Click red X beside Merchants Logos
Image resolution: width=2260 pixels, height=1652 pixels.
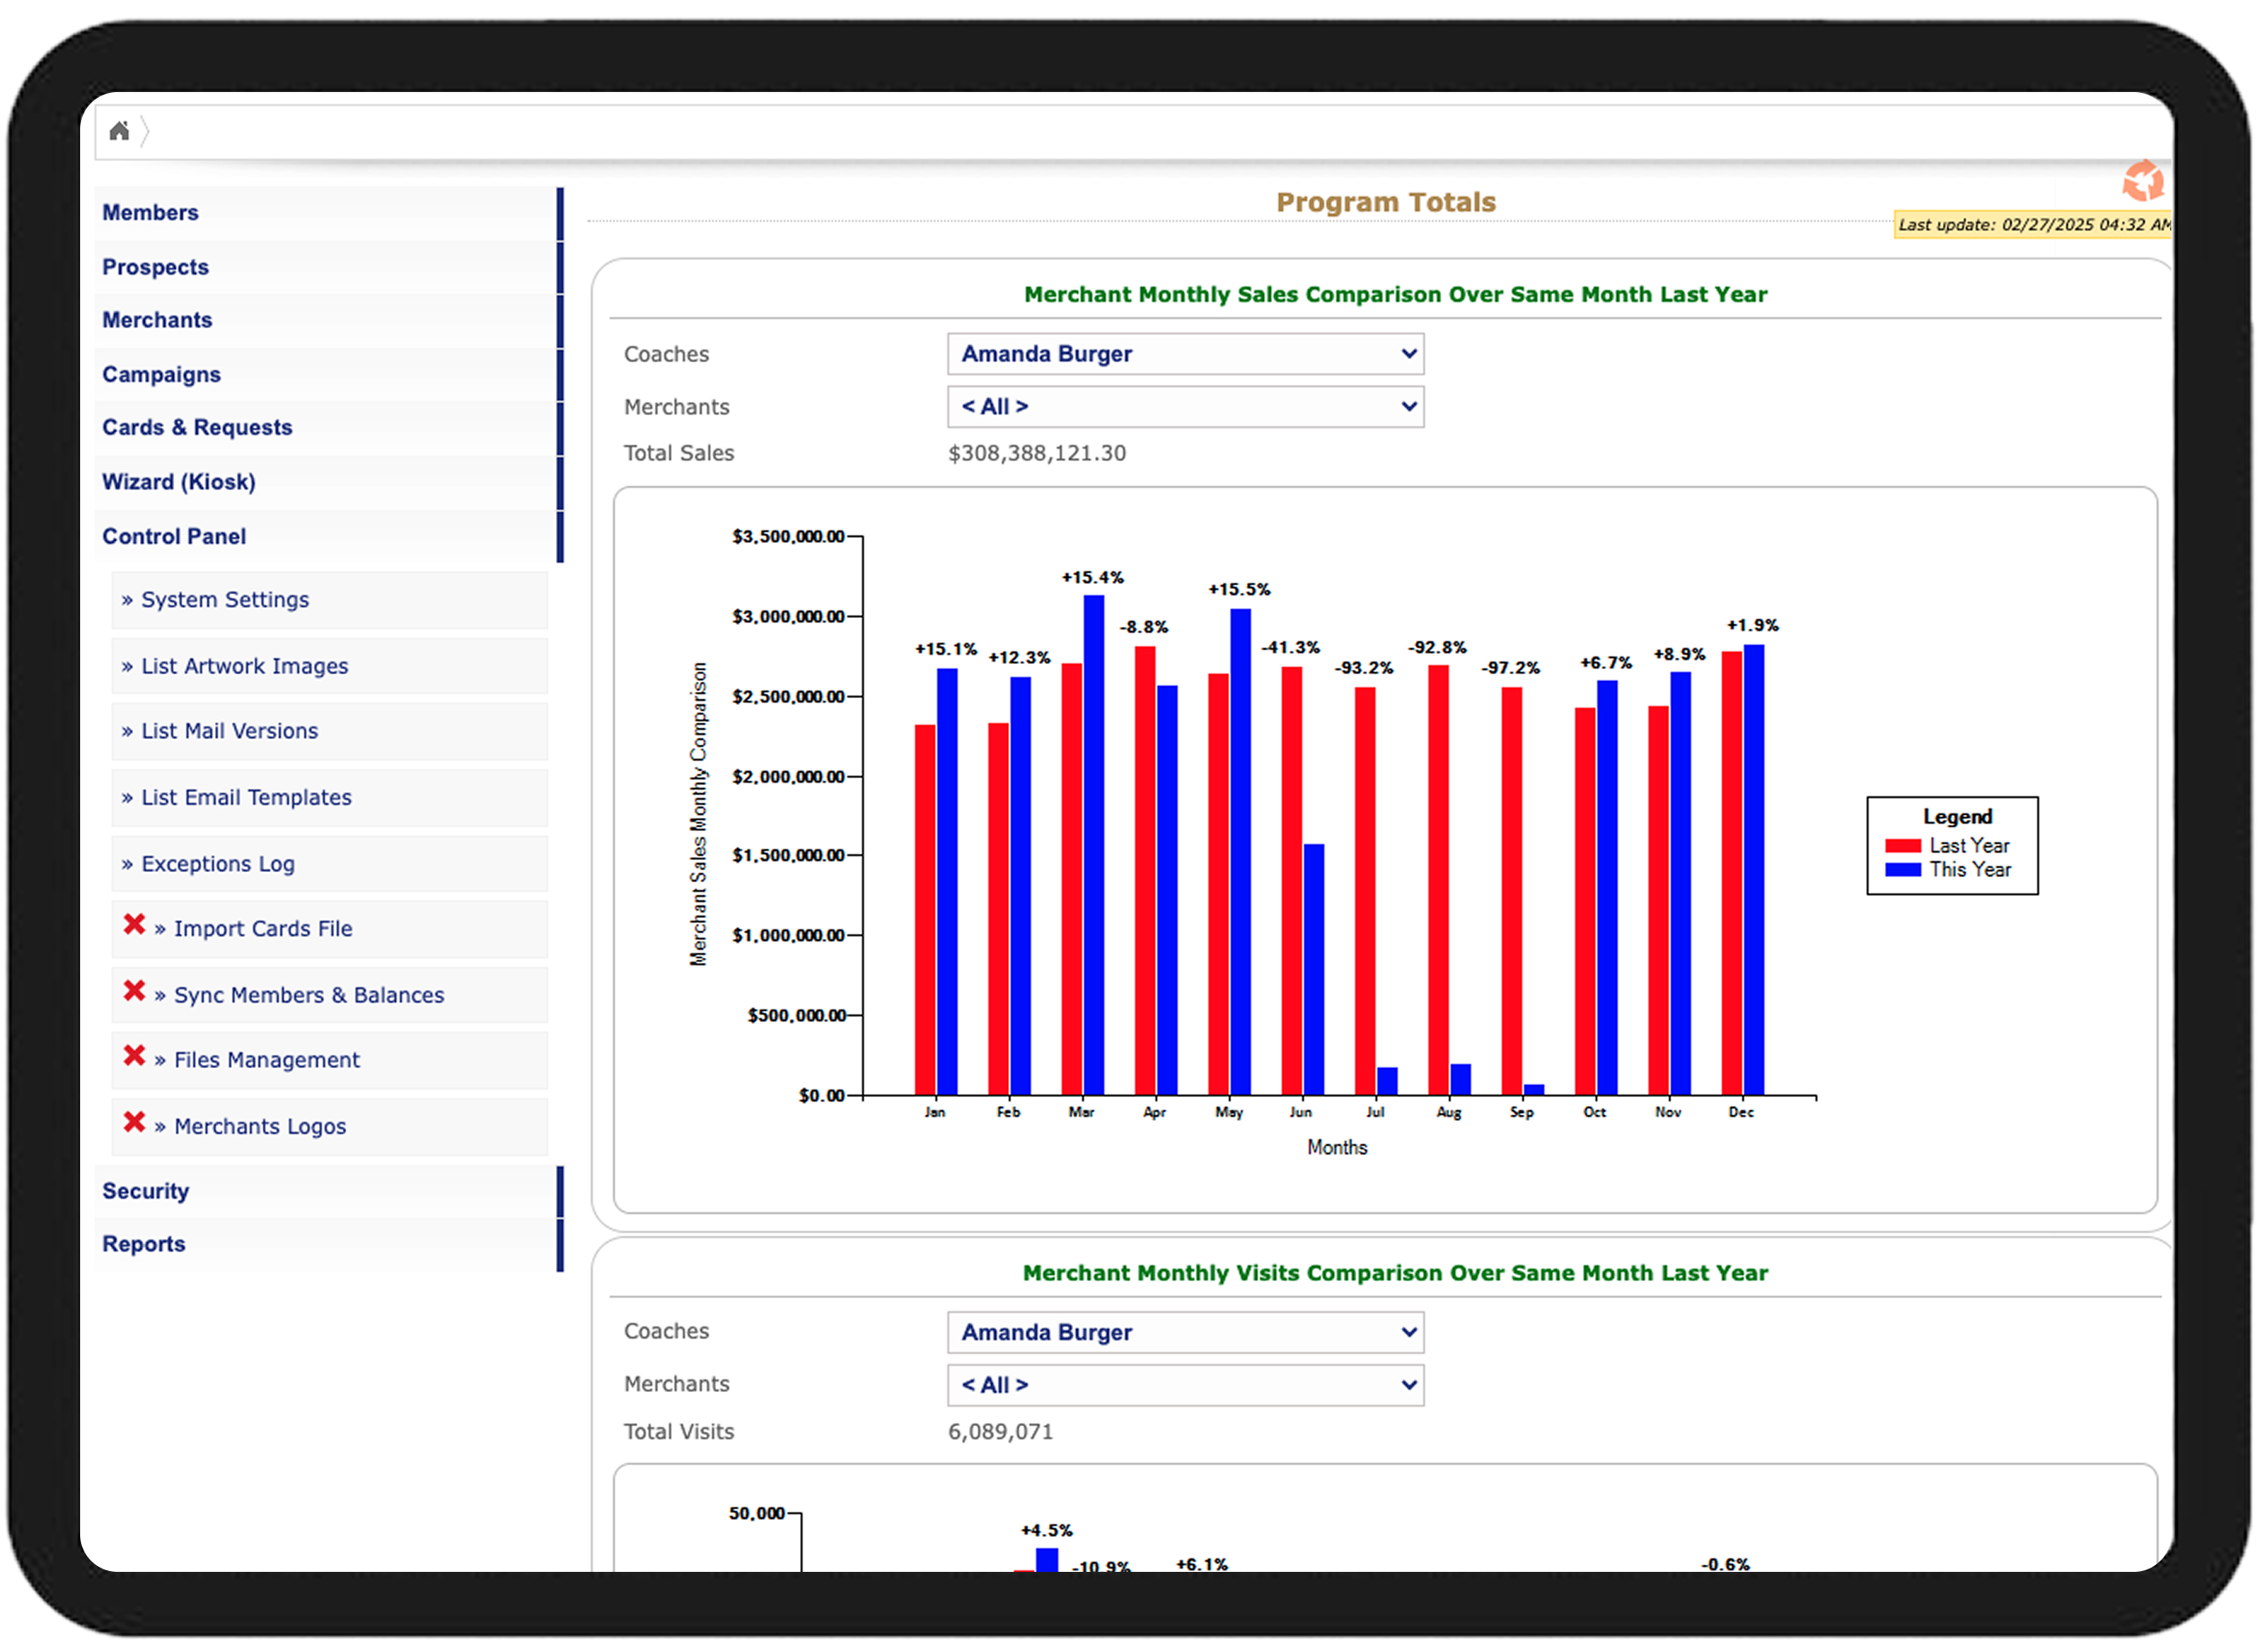point(134,1122)
